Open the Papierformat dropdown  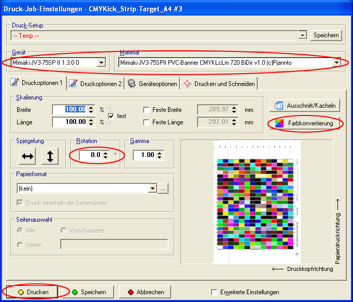152,189
